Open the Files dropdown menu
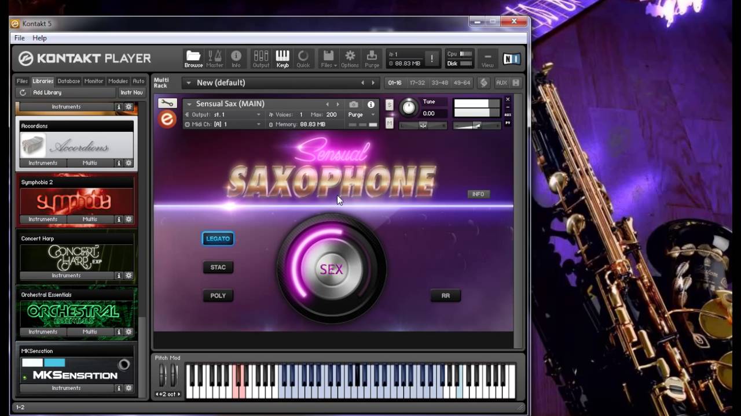The height and width of the screenshot is (416, 741). point(329,58)
